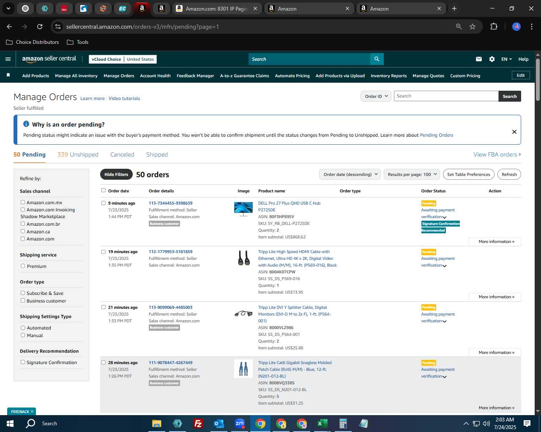The height and width of the screenshot is (432, 541).
Task: Open the EN language dropdown
Action: (x=506, y=59)
